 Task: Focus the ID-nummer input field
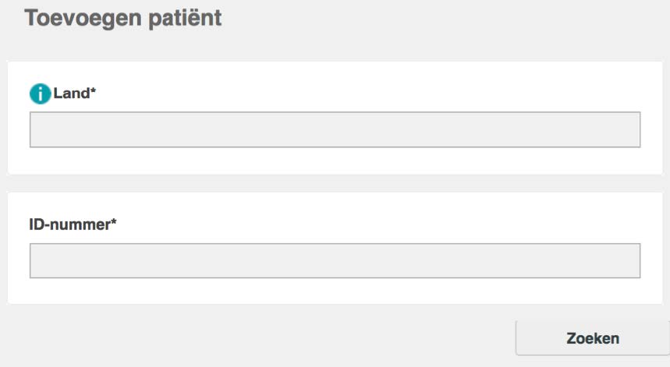point(335,261)
